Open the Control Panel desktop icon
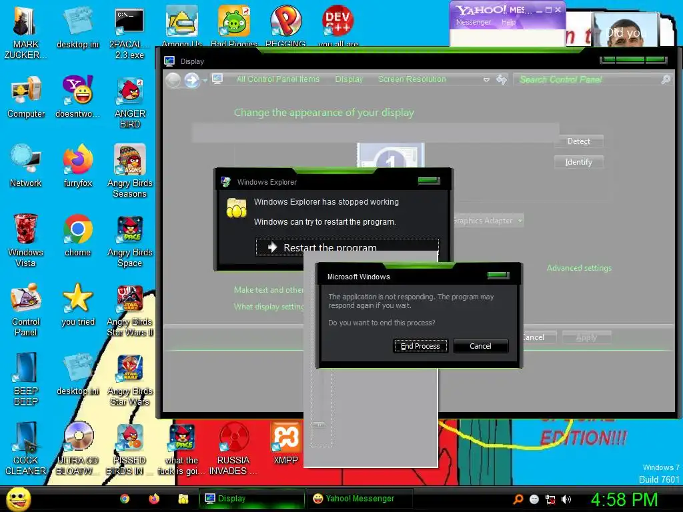683x512 pixels. point(26,309)
